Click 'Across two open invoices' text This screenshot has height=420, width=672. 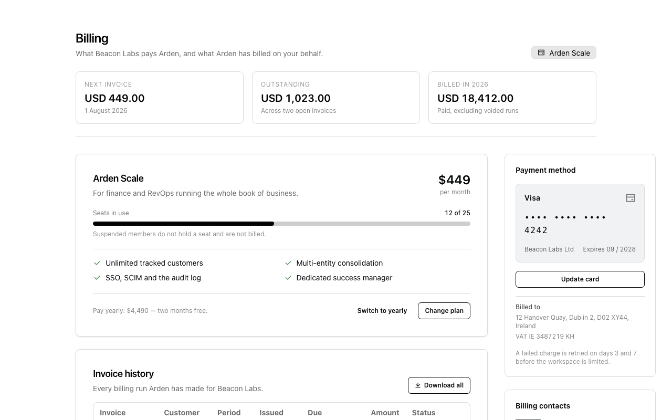tap(298, 111)
